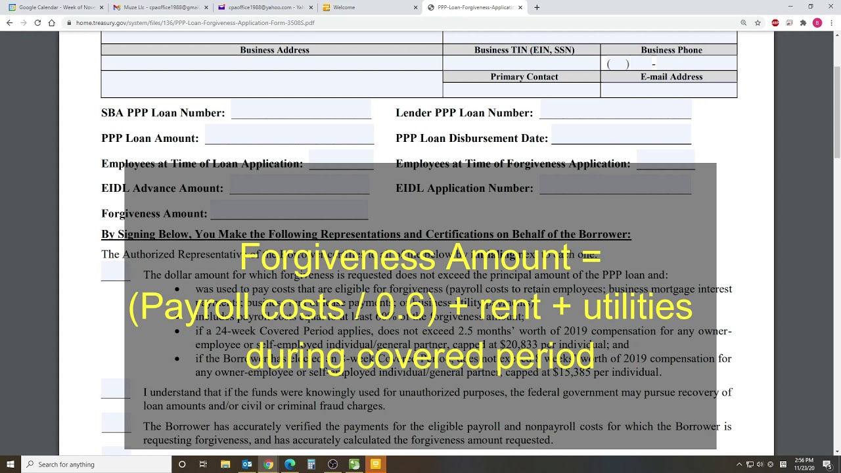Click the initials box beside 'The dollar amount'
This screenshot has width=841, height=473.
(116, 271)
